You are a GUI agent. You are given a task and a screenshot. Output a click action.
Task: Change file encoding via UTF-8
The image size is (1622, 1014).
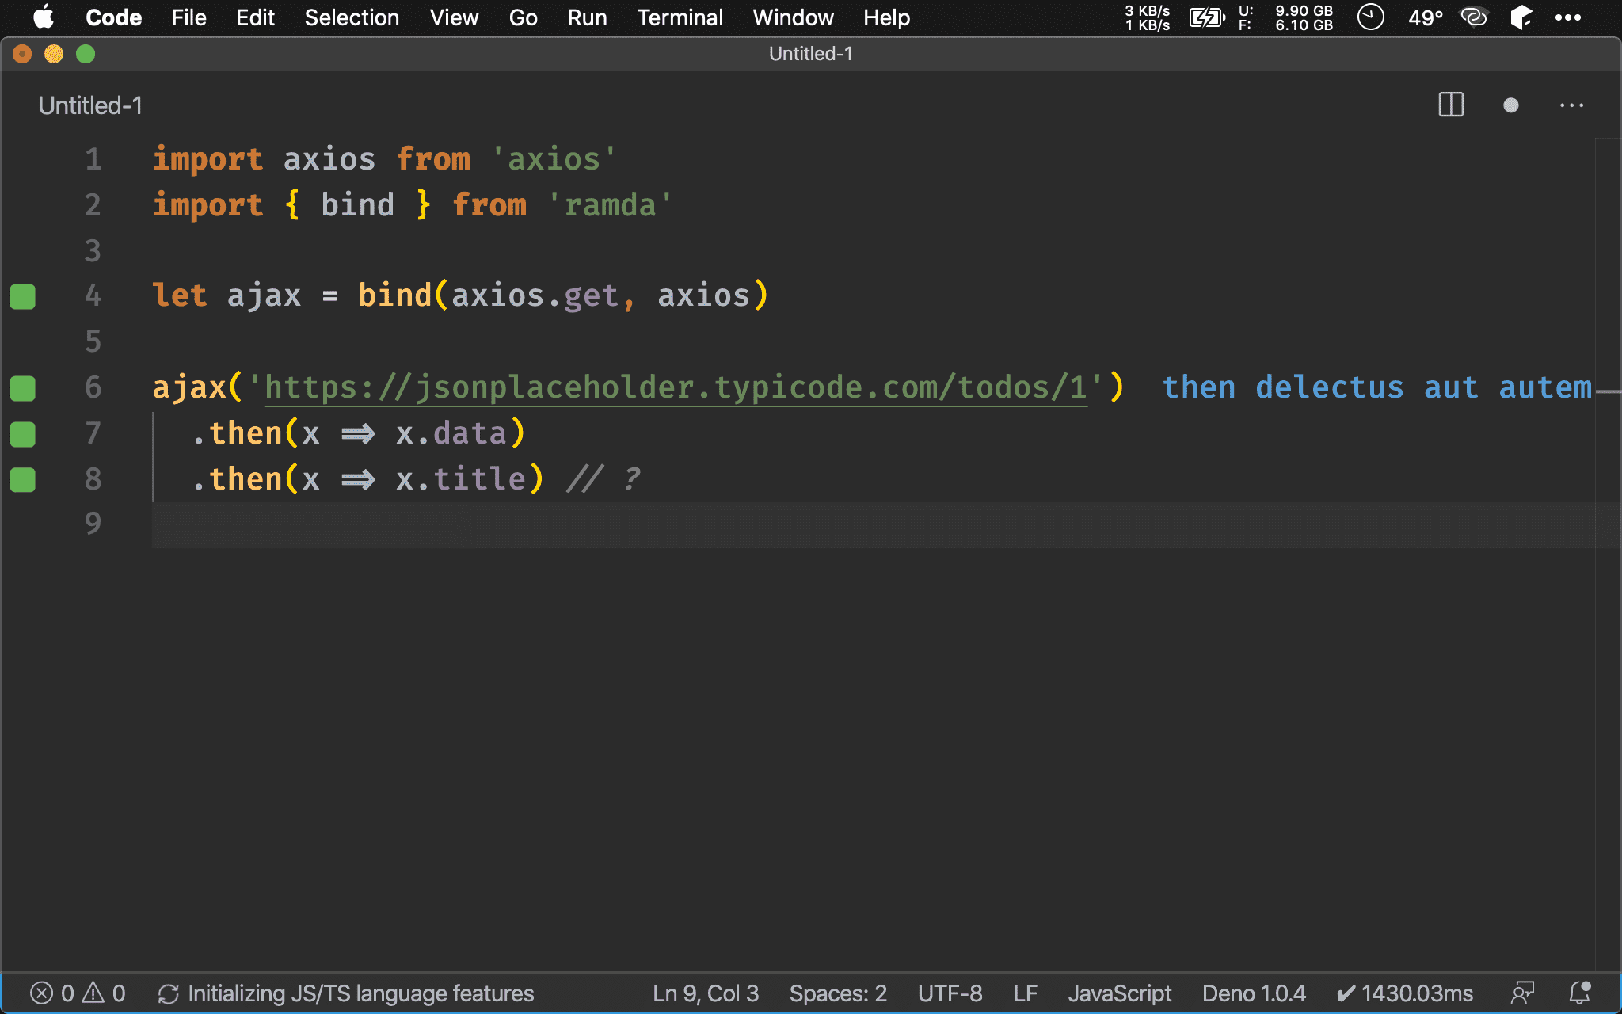tap(950, 993)
